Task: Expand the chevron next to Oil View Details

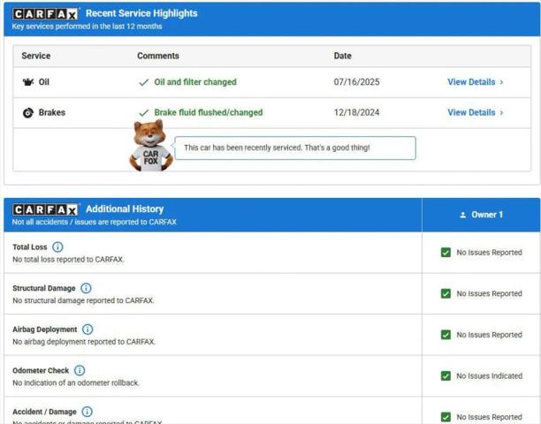Action: pos(502,82)
